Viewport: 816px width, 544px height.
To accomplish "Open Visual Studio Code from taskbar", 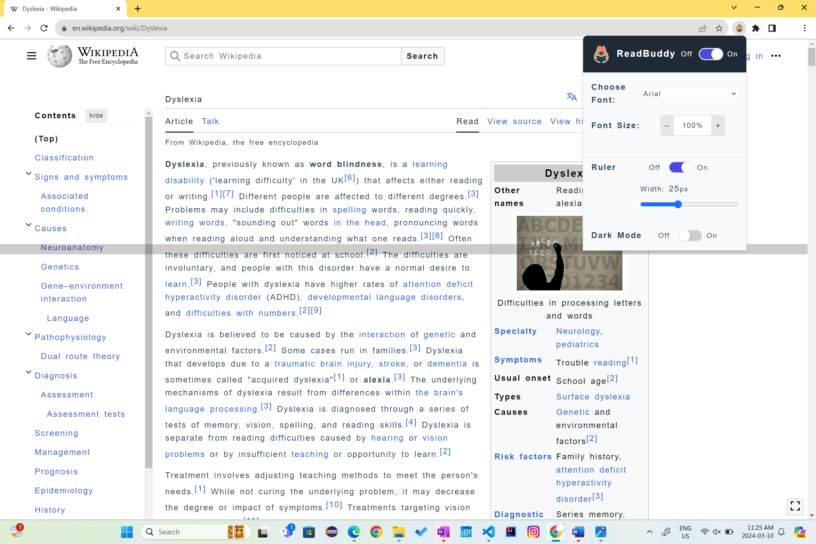I will 488,531.
